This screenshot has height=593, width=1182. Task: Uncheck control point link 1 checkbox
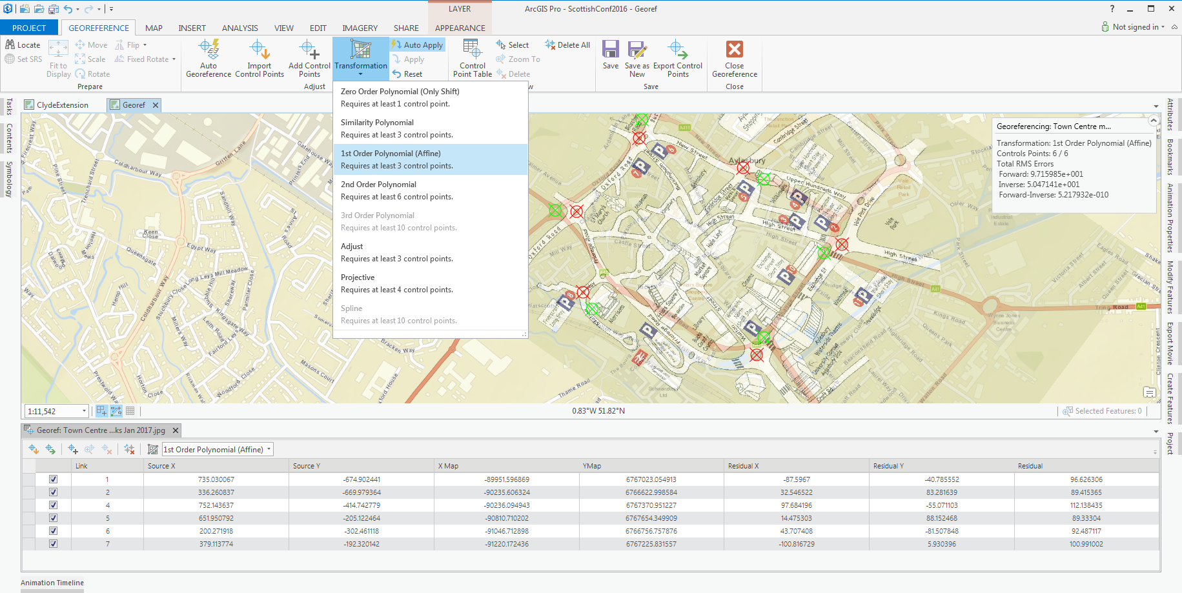tap(53, 479)
